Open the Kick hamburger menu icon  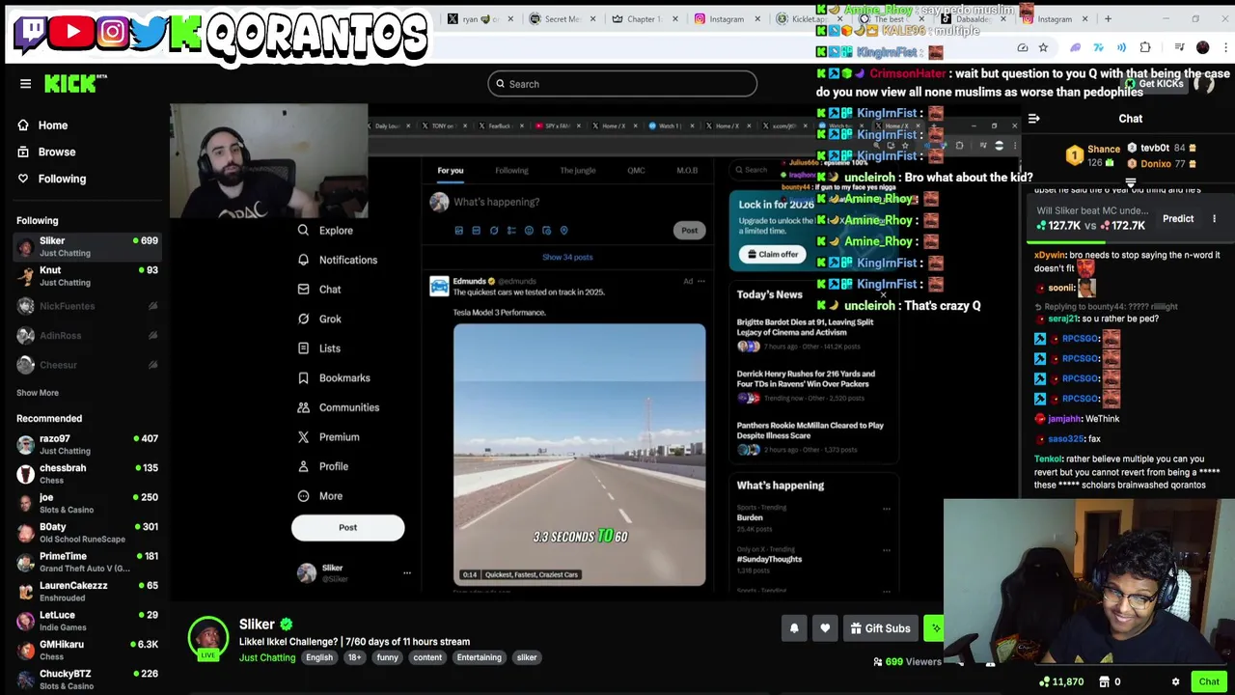click(26, 84)
